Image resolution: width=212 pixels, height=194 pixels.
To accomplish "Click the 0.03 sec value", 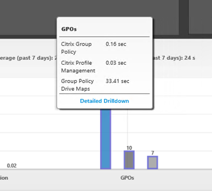I will click(116, 63).
